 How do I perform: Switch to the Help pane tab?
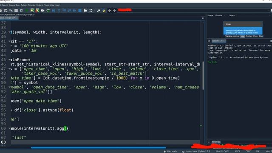pyautogui.click(x=242, y=37)
